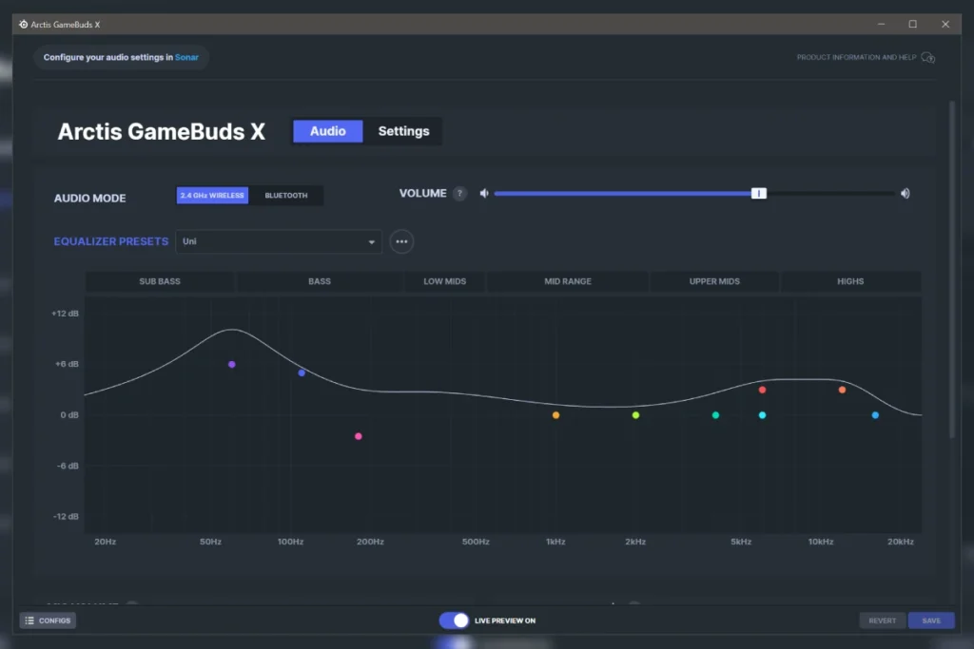Click the Save button
Image resolution: width=974 pixels, height=649 pixels.
point(931,620)
